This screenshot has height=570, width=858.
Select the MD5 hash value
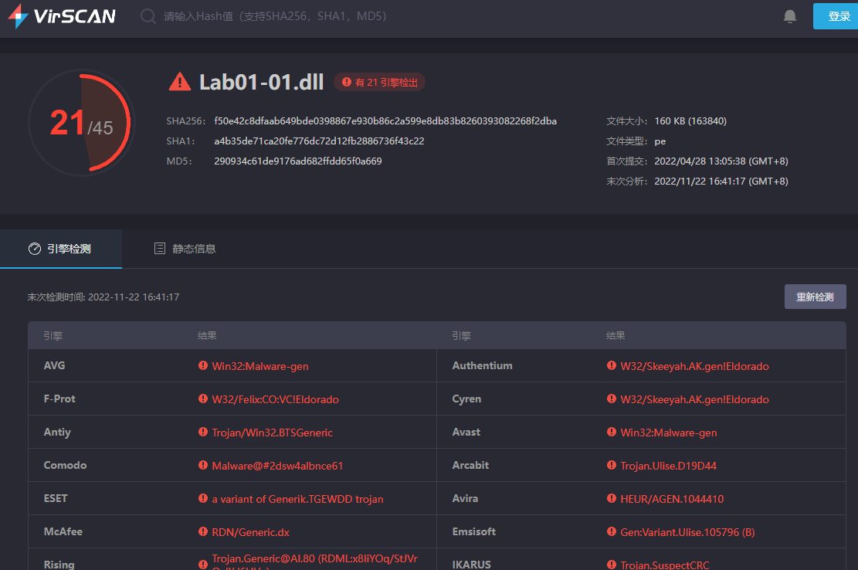click(297, 161)
